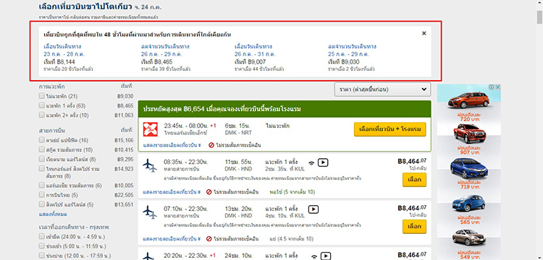Enable the สกู๊ต รวมสัมภาระ (10) airline filter
The image size is (543, 260).
[41, 149]
